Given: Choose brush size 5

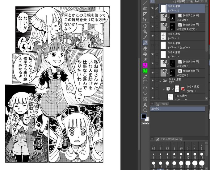Looking at the screenshot, I should [x=202, y=147].
